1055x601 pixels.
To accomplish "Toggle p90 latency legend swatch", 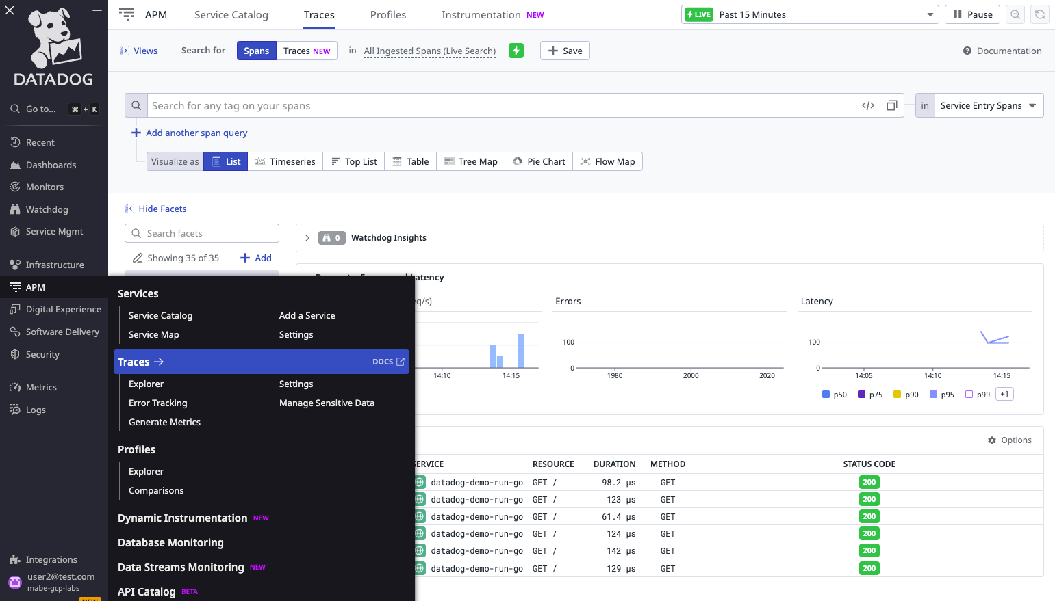I will click(x=898, y=395).
